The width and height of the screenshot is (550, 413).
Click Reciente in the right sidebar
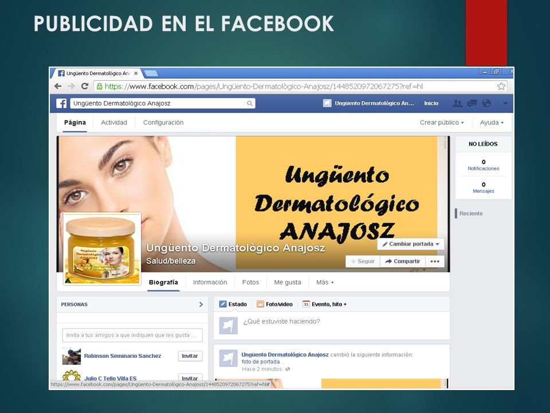click(x=471, y=213)
